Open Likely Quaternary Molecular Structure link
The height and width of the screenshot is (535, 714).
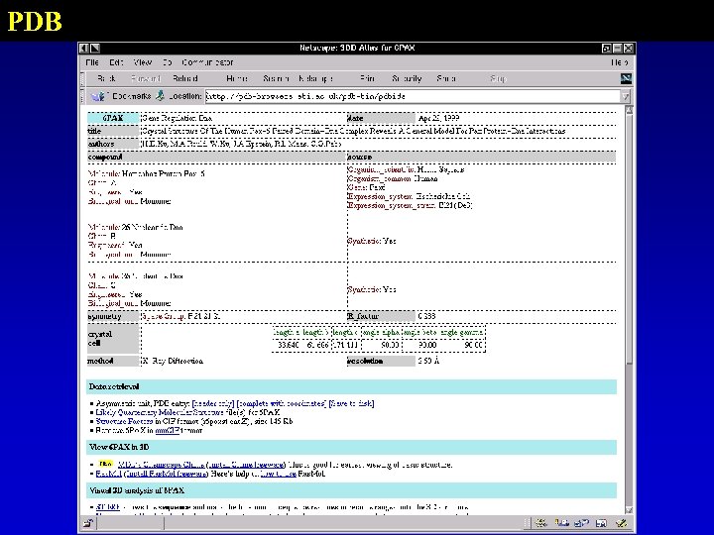(x=160, y=412)
